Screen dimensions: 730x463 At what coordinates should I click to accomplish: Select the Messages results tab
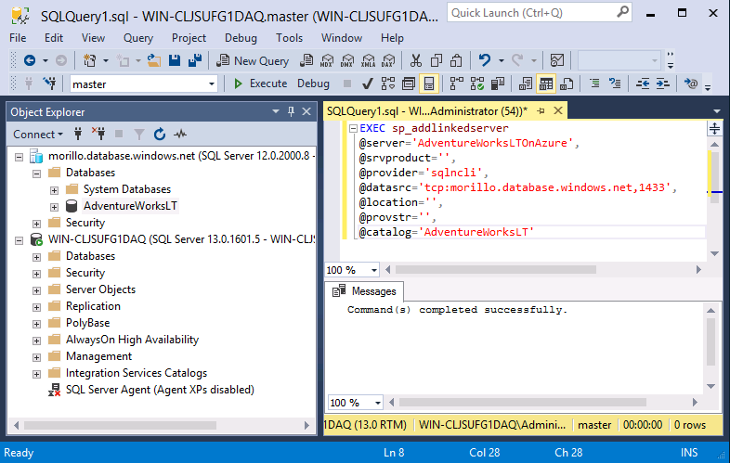[364, 291]
